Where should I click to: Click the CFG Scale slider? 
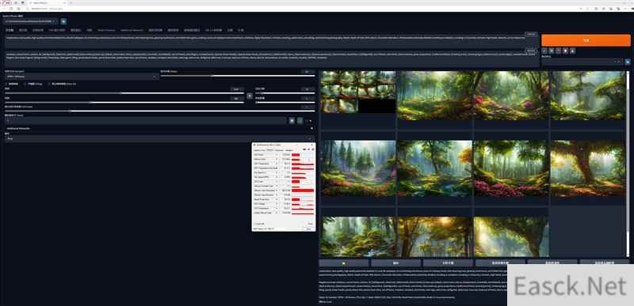coord(159,111)
